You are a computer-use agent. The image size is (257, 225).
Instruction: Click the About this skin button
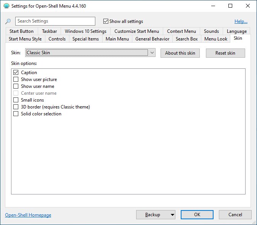[x=180, y=53]
